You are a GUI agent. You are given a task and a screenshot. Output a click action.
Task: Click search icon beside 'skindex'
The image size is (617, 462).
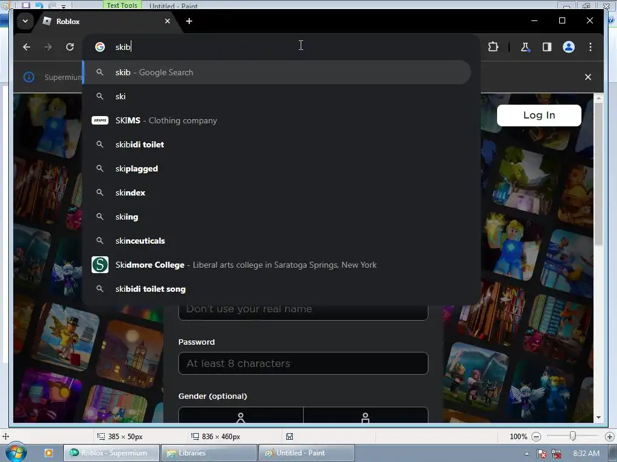pos(100,192)
